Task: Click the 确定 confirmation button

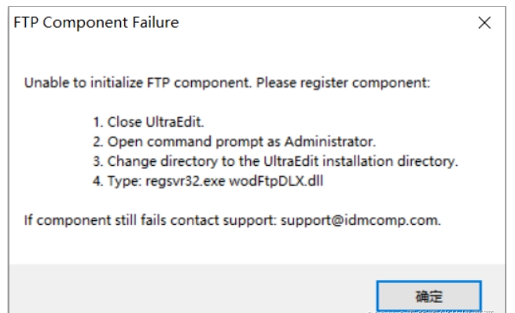Action: (x=429, y=296)
